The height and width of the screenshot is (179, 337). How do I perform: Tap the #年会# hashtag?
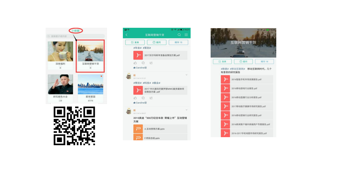tap(137, 48)
